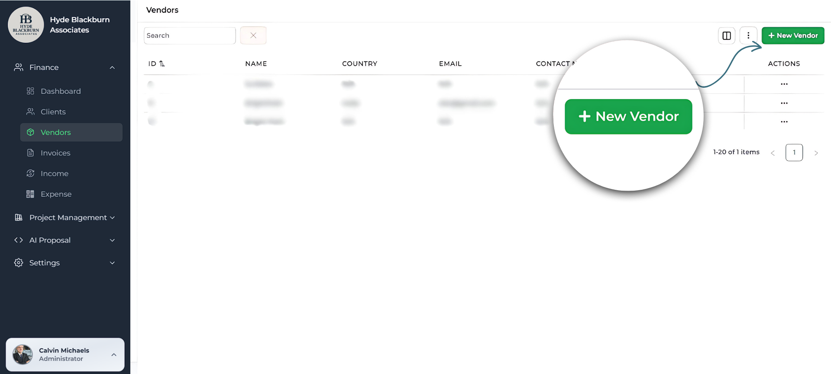Viewport: 831px width, 374px height.
Task: Click the column layout toggle icon
Action: click(x=726, y=35)
